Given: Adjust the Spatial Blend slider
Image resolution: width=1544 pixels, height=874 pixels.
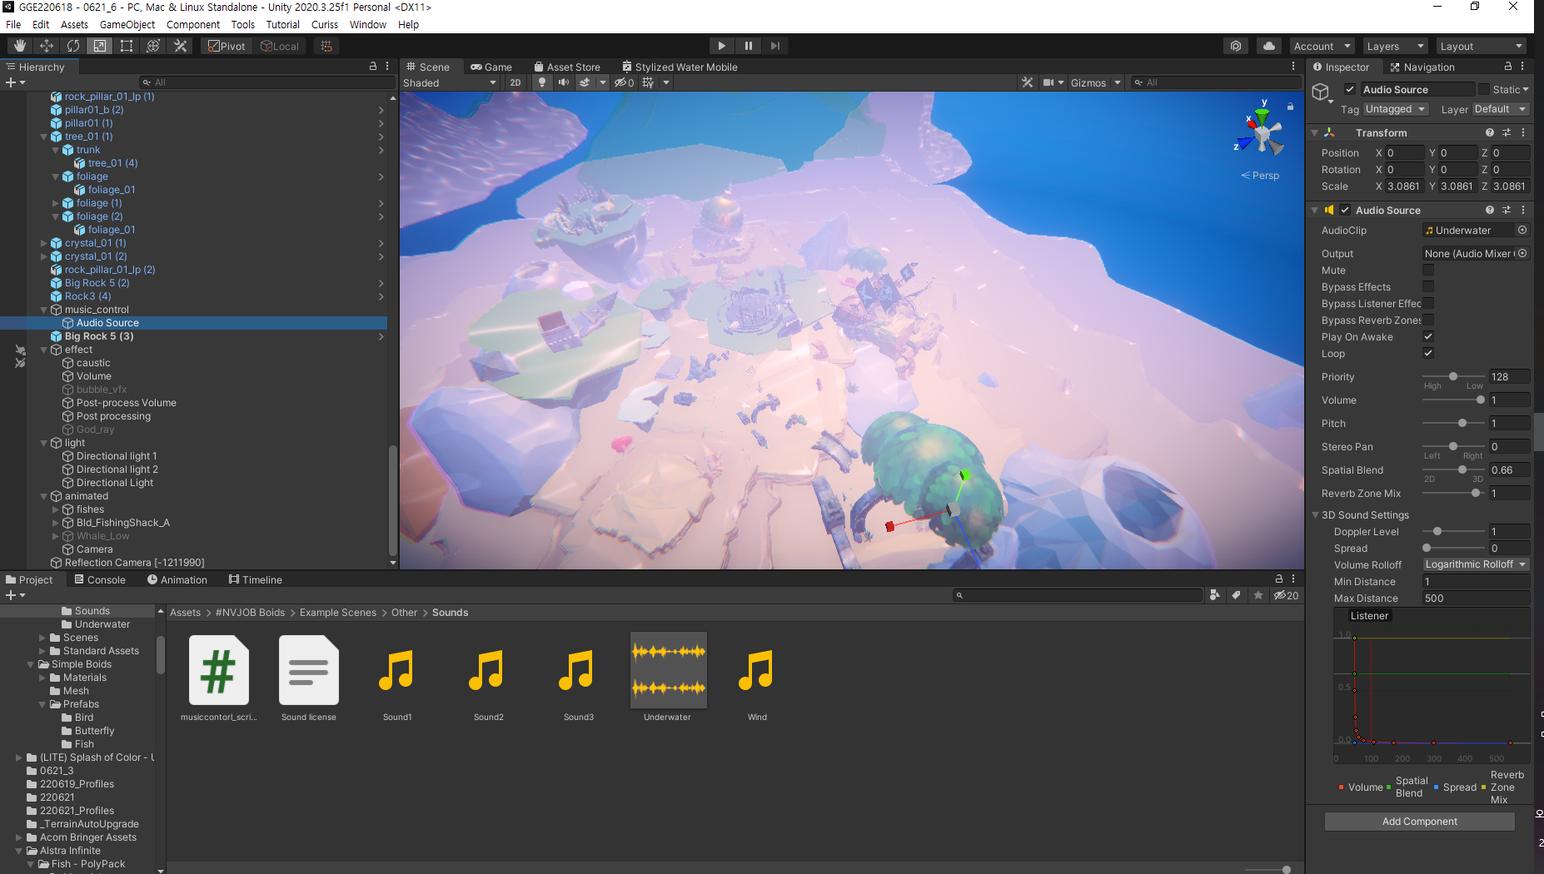Looking at the screenshot, I should tap(1453, 469).
